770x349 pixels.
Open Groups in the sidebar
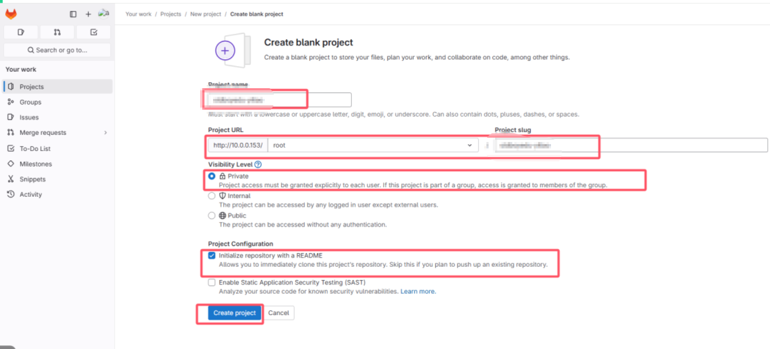[x=30, y=102]
